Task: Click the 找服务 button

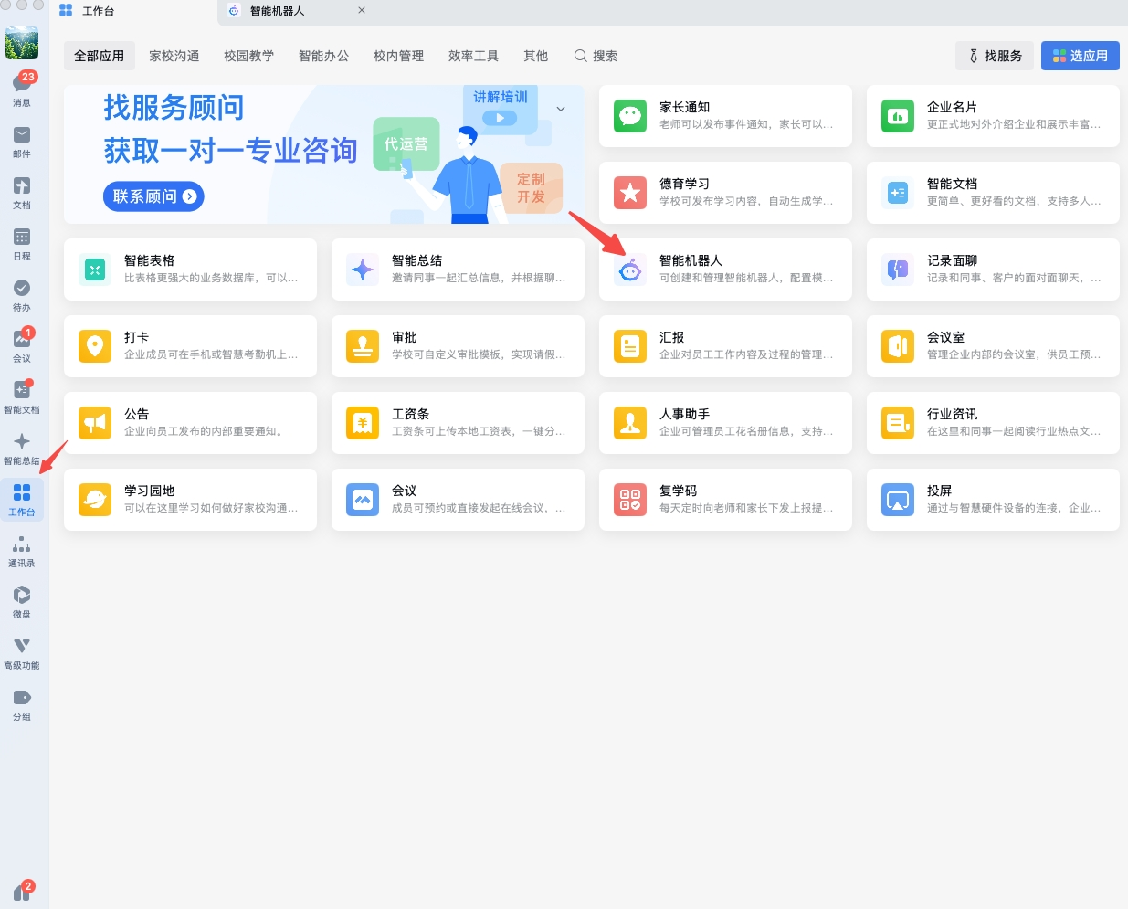Action: (995, 56)
